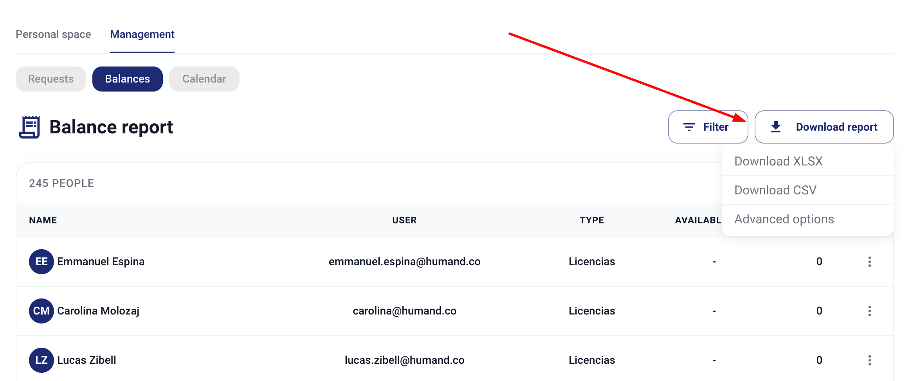Screen dimensions: 912x381
Task: Switch to the Personal space tab
Action: pyautogui.click(x=53, y=34)
